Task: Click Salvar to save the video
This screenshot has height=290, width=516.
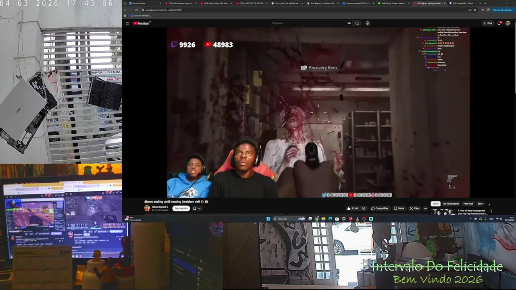Action: pyautogui.click(x=399, y=208)
